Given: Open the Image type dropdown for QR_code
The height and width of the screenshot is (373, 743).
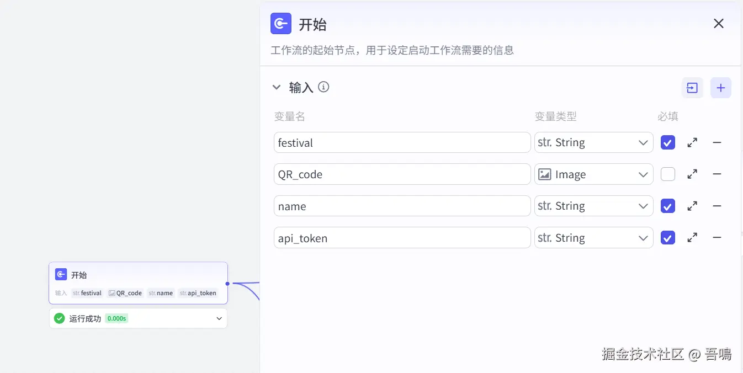Looking at the screenshot, I should click(593, 174).
